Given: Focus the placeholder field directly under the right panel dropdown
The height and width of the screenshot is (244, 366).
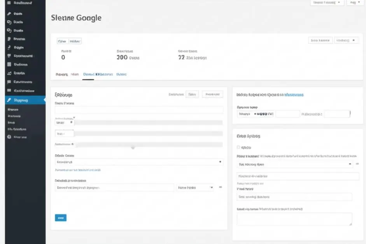Looking at the screenshot, I should pyautogui.click(x=298, y=176).
